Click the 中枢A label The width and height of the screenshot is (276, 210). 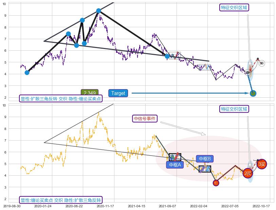click(x=175, y=165)
